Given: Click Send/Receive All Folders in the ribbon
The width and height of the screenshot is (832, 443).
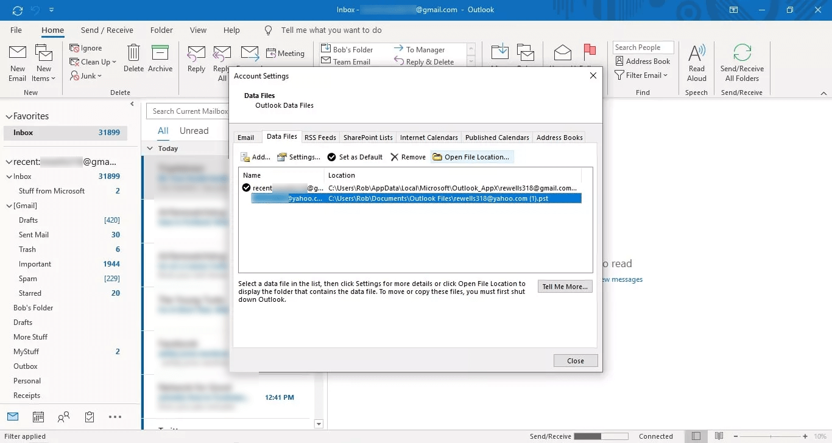Looking at the screenshot, I should tap(742, 63).
